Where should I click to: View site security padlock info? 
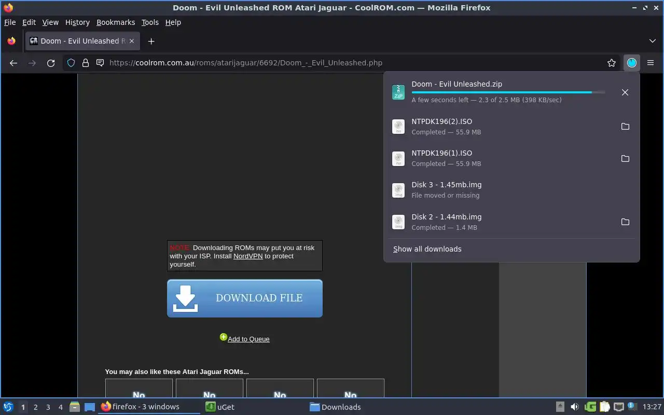coord(86,63)
